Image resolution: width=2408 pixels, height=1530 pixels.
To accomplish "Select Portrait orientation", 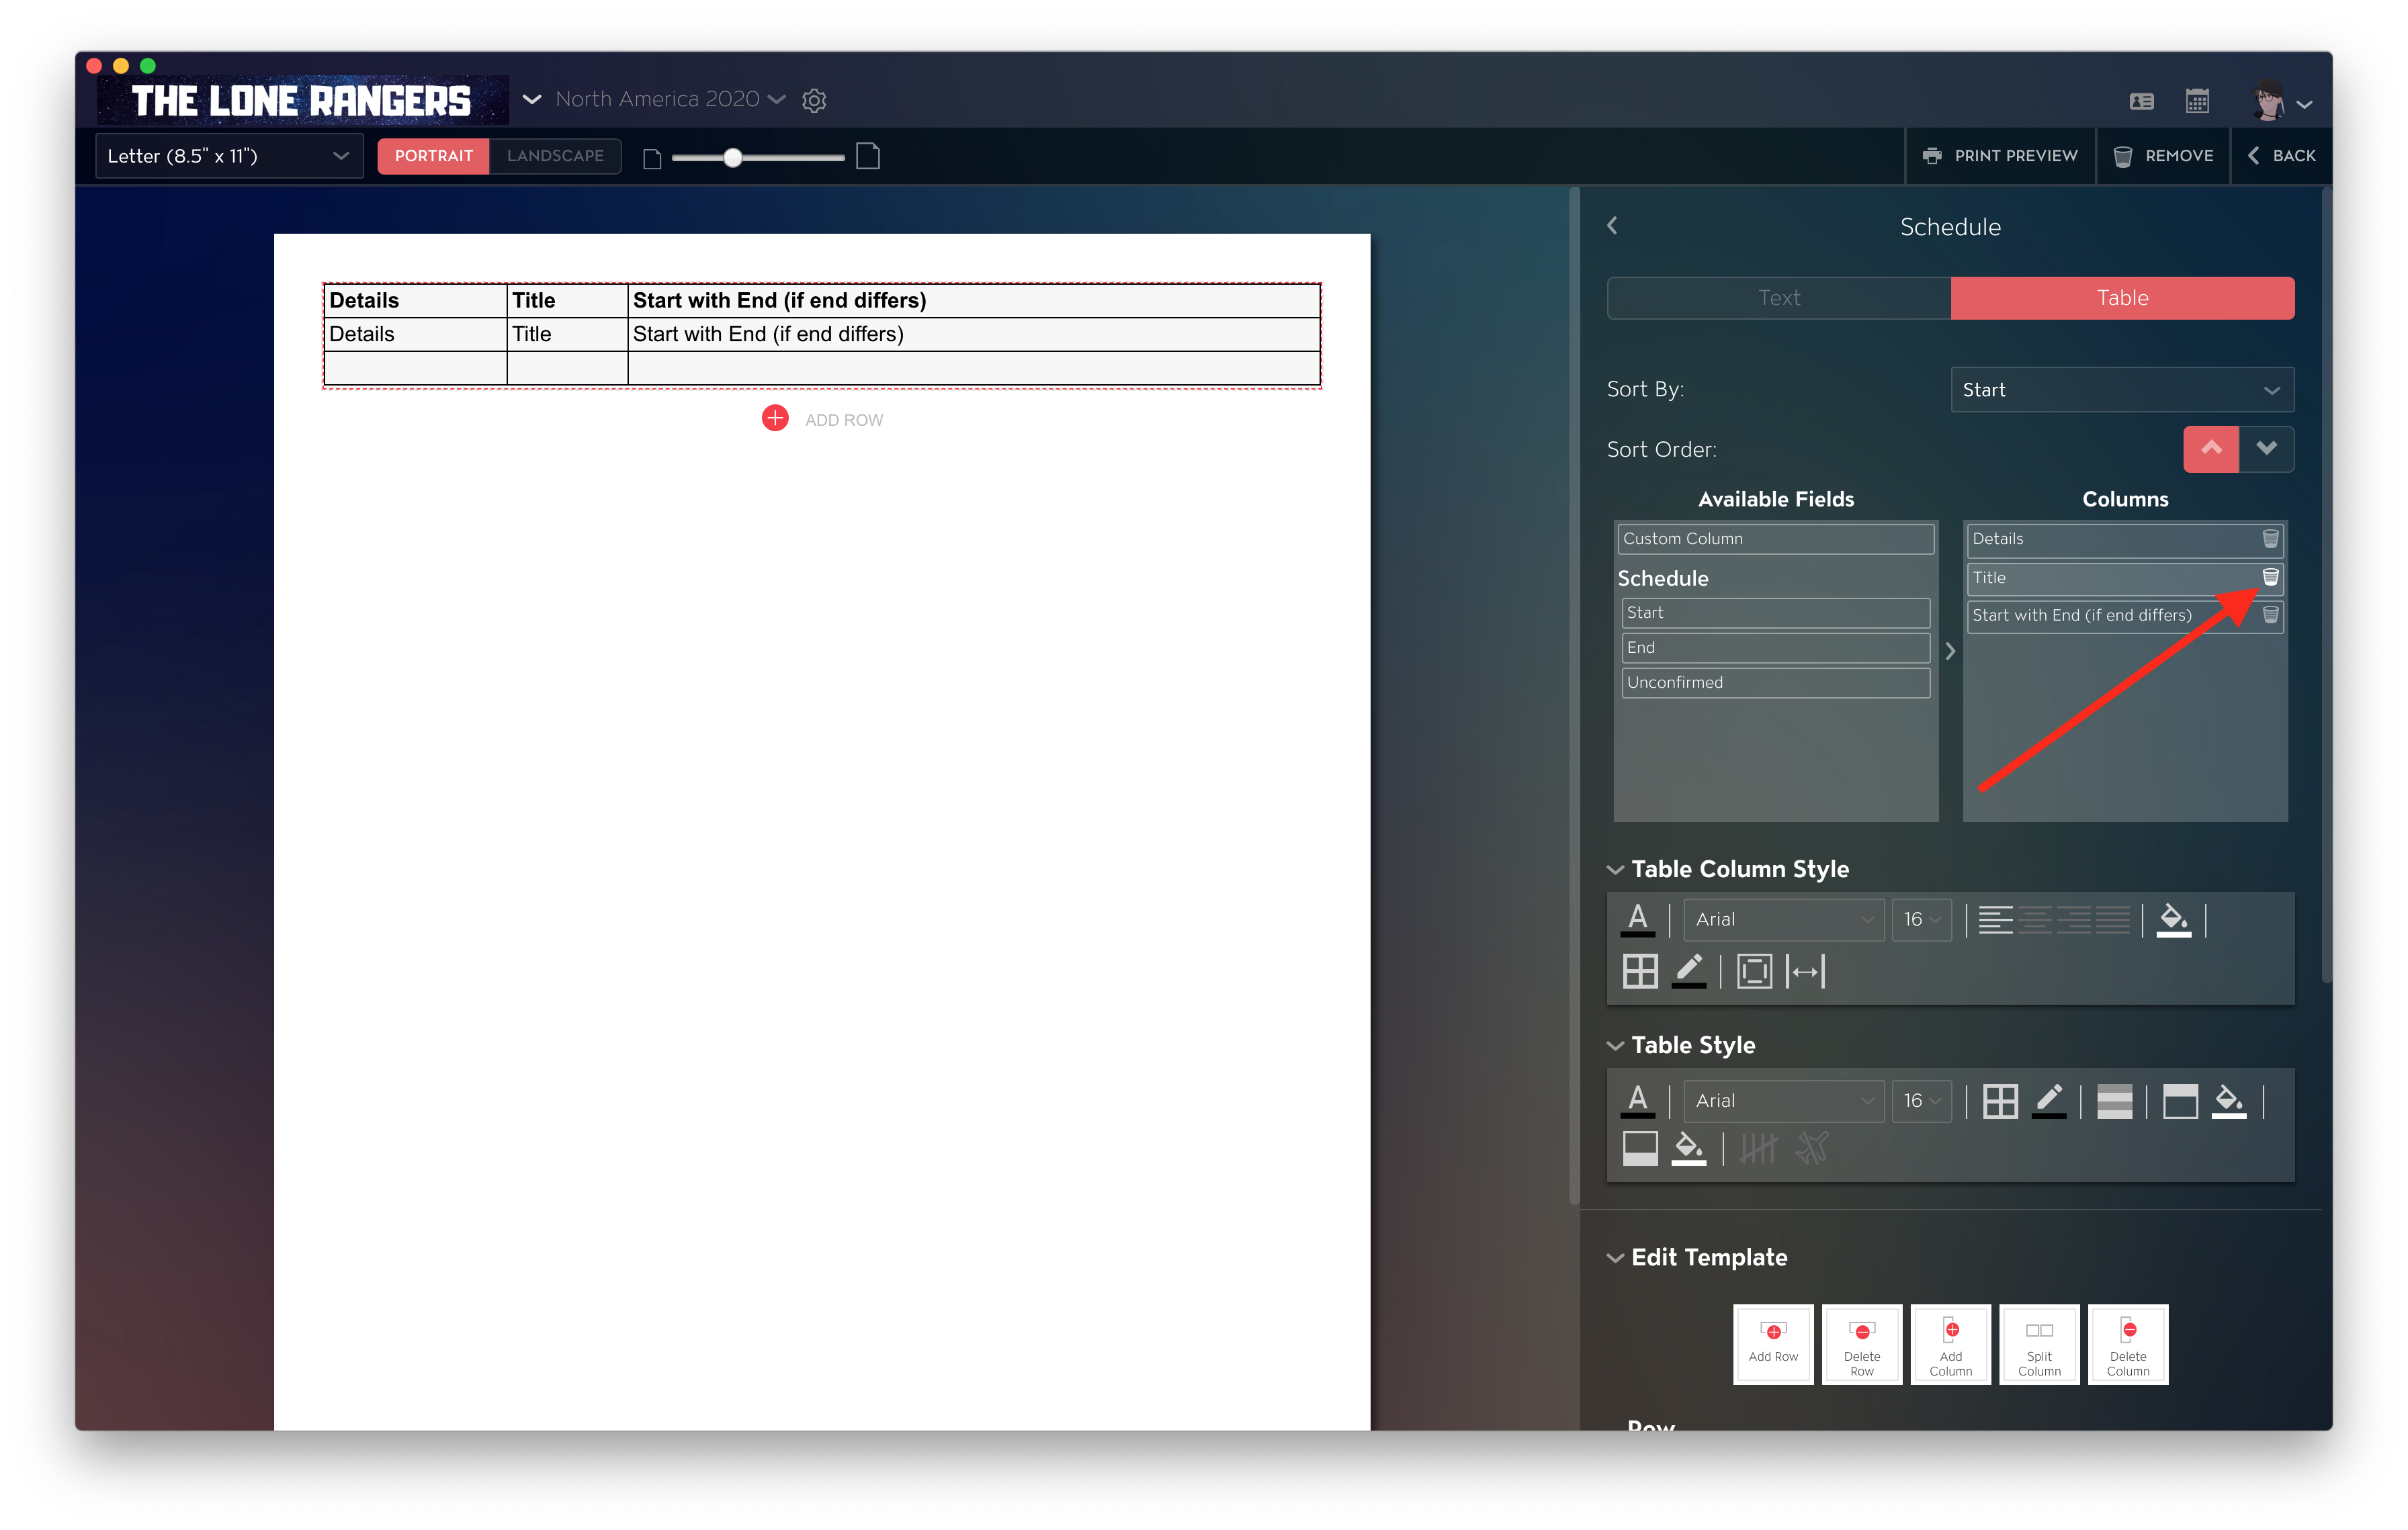I will click(433, 156).
